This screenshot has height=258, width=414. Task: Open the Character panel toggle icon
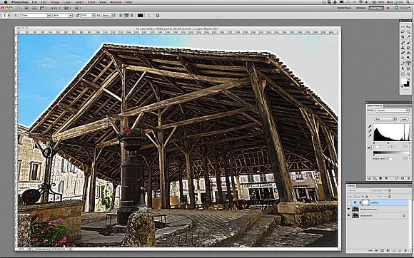(x=158, y=15)
